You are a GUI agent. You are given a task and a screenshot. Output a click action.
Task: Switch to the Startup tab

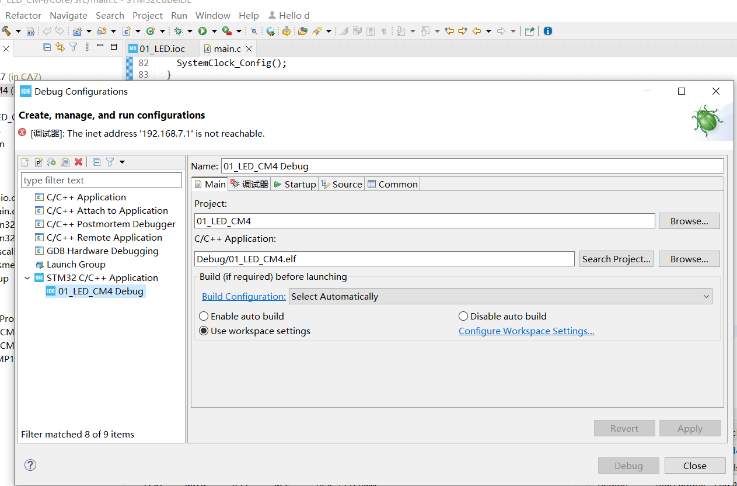pyautogui.click(x=294, y=184)
